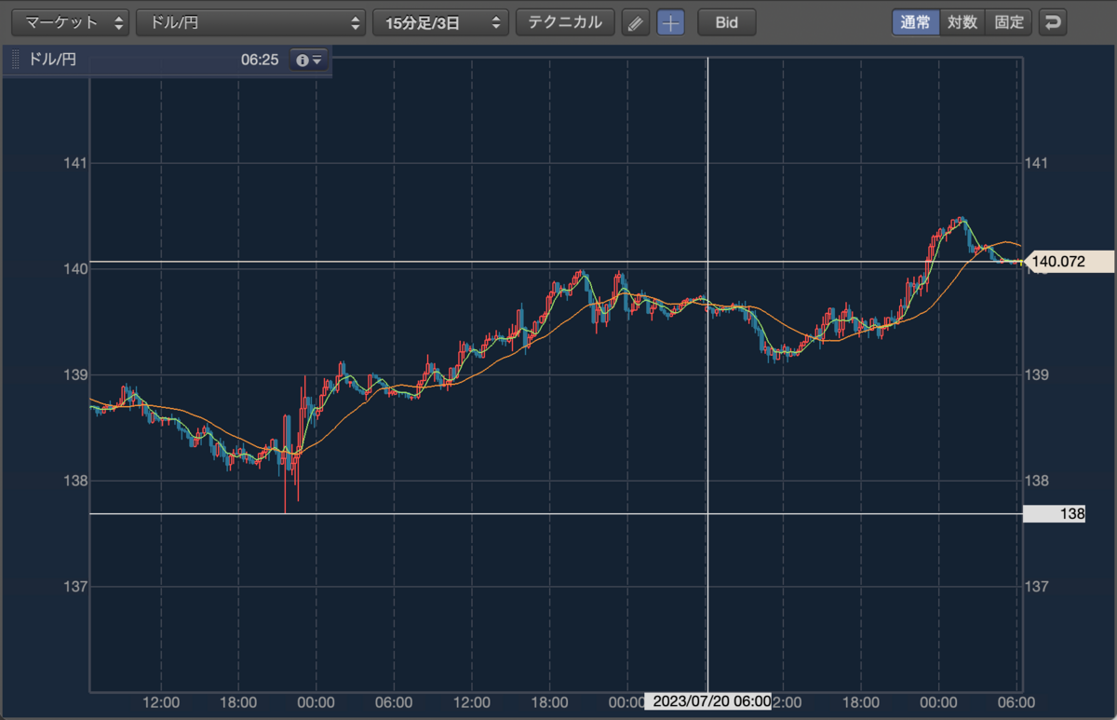Screen dimensions: 1117x720
Task: Open the ドル/円 currency pair dropdown
Action: pos(251,22)
